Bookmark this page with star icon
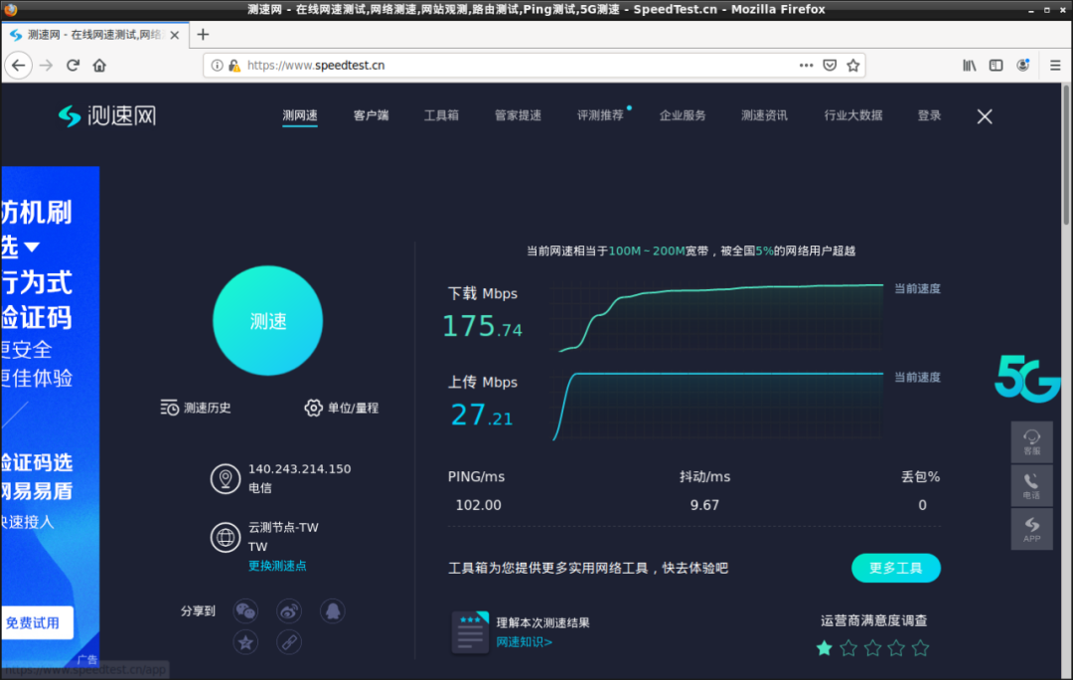 click(852, 65)
